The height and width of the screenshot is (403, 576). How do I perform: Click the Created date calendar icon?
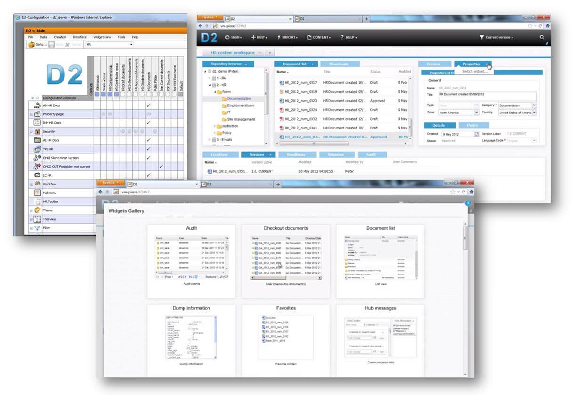[x=476, y=134]
